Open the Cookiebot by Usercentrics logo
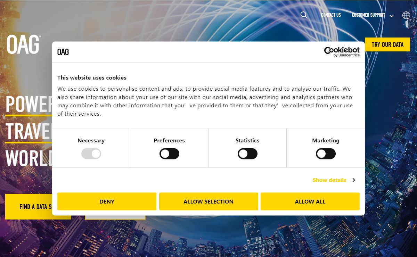 342,52
